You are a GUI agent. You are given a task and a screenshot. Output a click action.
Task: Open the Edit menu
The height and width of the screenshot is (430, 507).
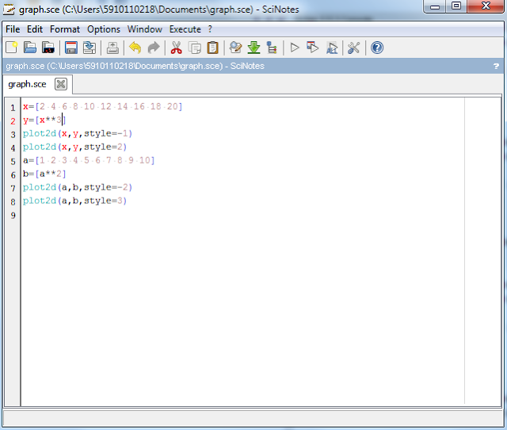click(35, 29)
